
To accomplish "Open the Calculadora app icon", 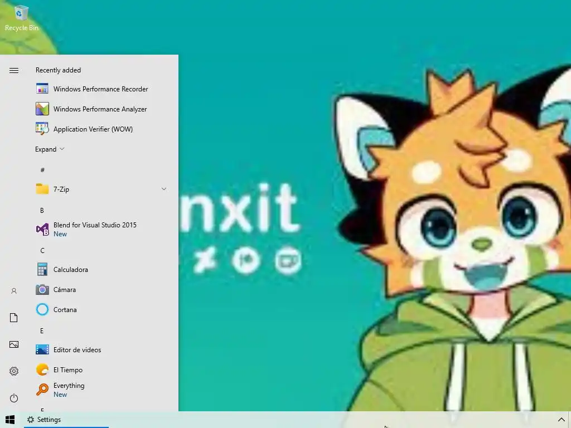I will tap(42, 269).
